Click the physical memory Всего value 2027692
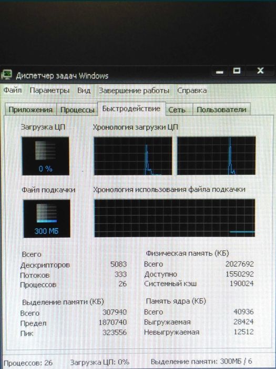The height and width of the screenshot is (369, 276). (x=240, y=264)
